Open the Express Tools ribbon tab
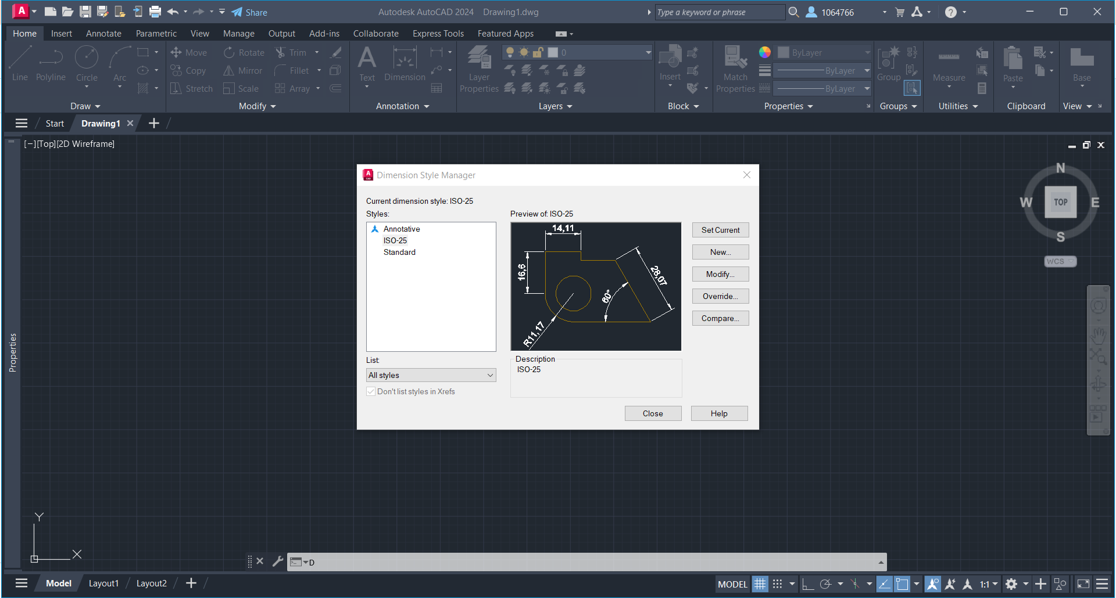The height and width of the screenshot is (598, 1116). tap(438, 34)
